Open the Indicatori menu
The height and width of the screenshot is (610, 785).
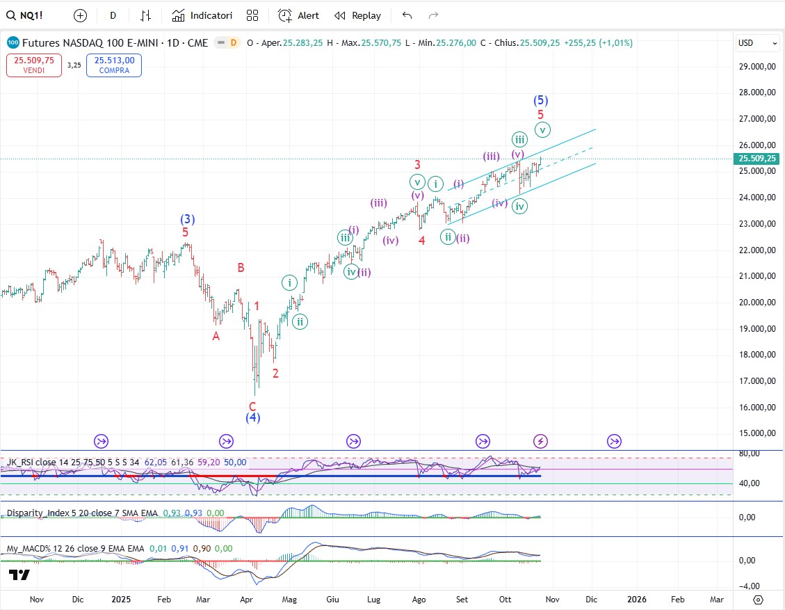[x=202, y=15]
